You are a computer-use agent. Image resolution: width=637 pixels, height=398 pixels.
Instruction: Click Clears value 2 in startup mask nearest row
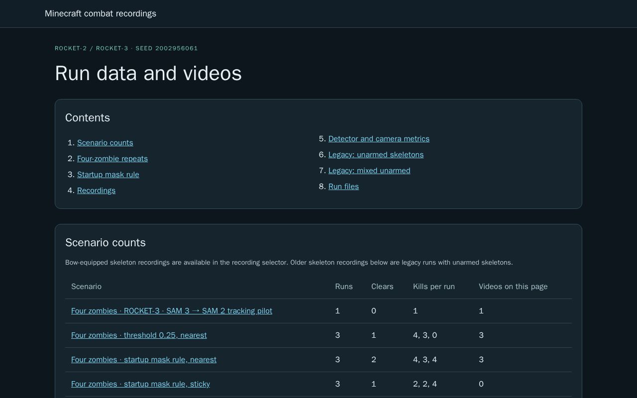pos(374,360)
